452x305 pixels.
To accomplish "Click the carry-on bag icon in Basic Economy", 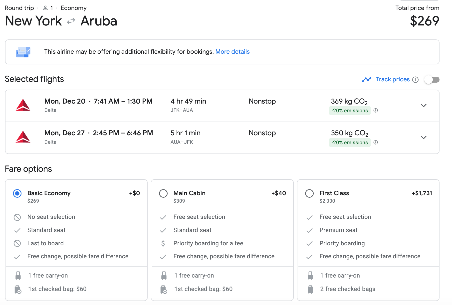I will point(18,276).
